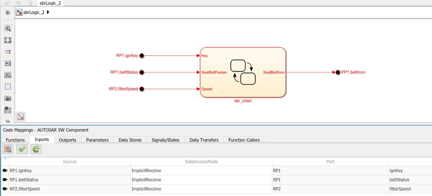
Task: Select the Image insert tool
Action: pos(8,75)
